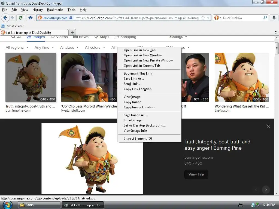Select Email Image...
This screenshot has width=279, height=209.
tap(149, 120)
